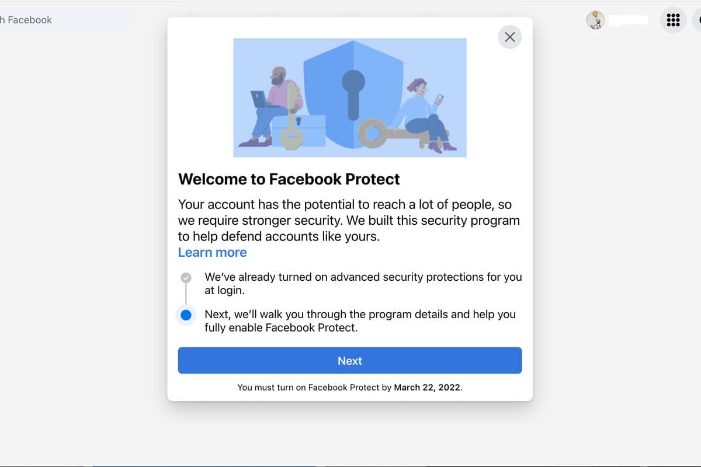Click the walk you through program step text

360,321
